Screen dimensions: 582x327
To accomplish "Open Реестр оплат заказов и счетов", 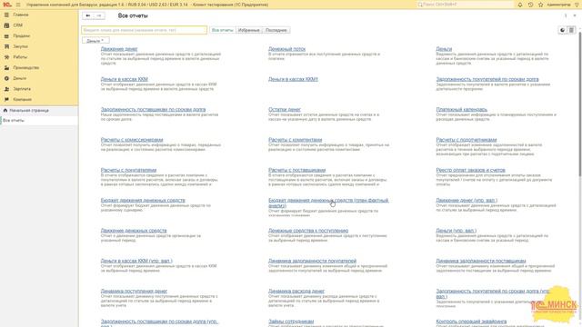I will (471, 170).
